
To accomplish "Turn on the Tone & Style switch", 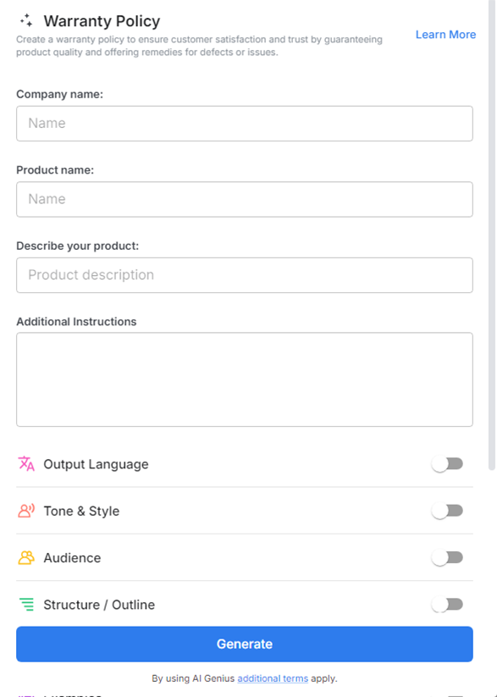I will click(x=447, y=511).
